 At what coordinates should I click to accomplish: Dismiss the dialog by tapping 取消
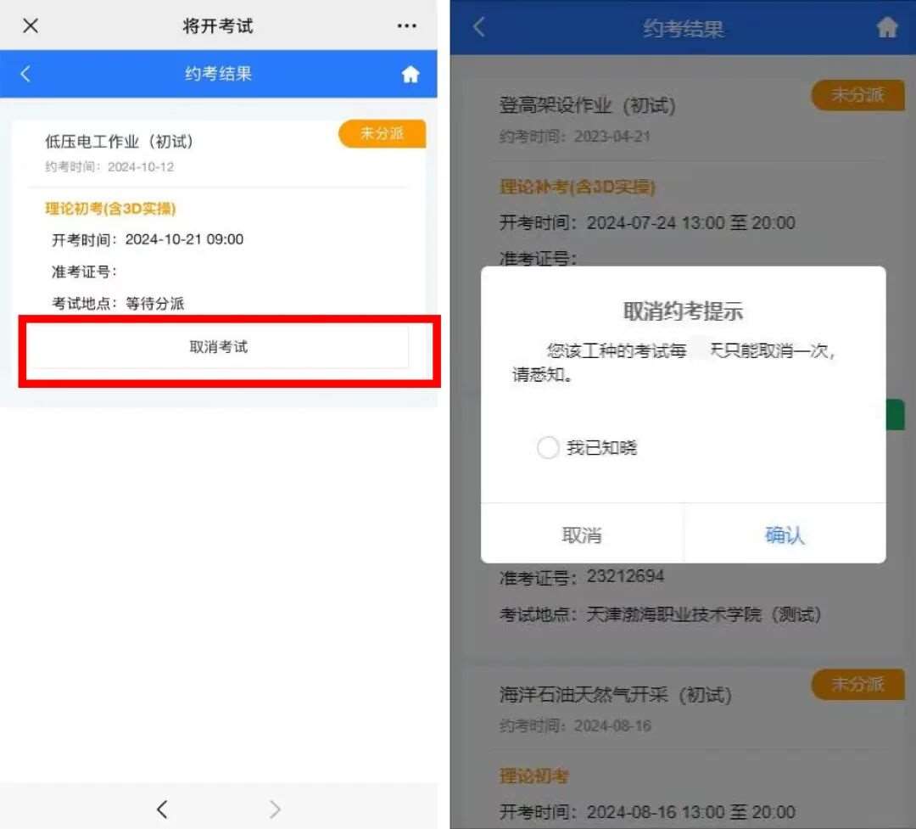582,534
